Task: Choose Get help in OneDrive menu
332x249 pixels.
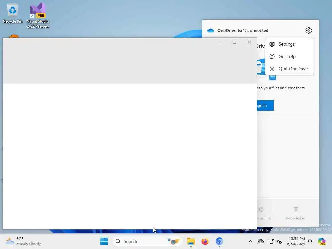Action: coord(289,56)
